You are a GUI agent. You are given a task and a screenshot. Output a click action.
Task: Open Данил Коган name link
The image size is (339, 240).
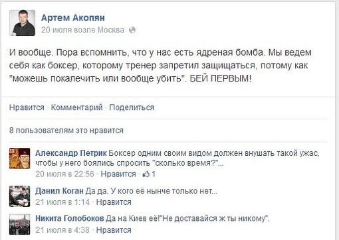coord(59,191)
